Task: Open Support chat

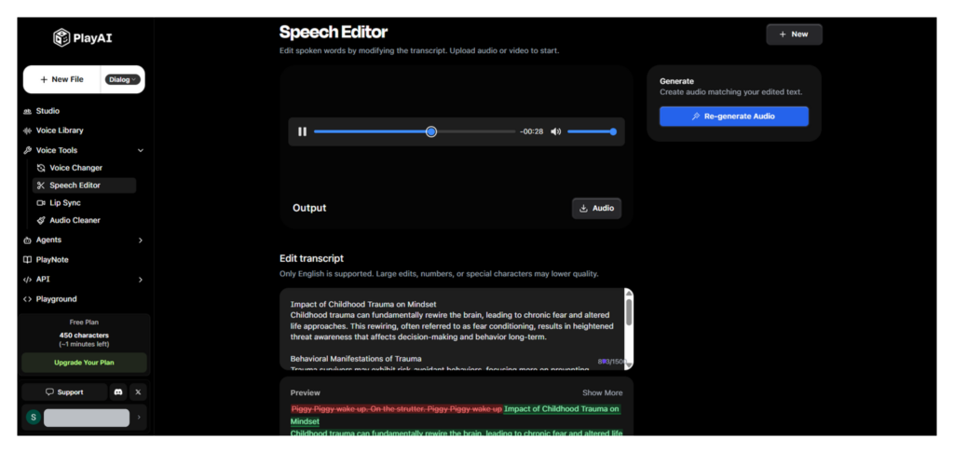Action: point(64,392)
